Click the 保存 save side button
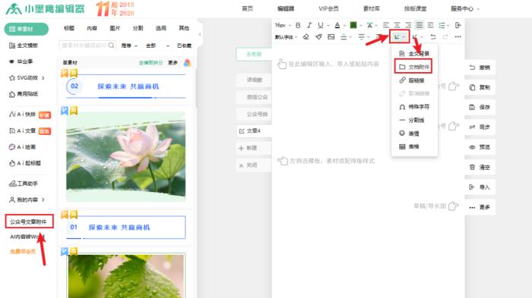The image size is (532, 298). (x=480, y=108)
